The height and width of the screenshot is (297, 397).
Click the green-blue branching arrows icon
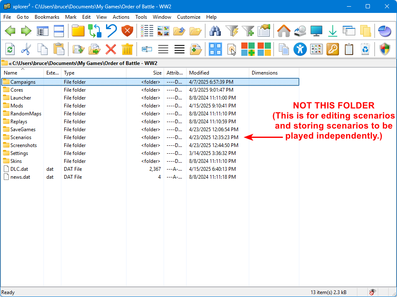[95, 31]
